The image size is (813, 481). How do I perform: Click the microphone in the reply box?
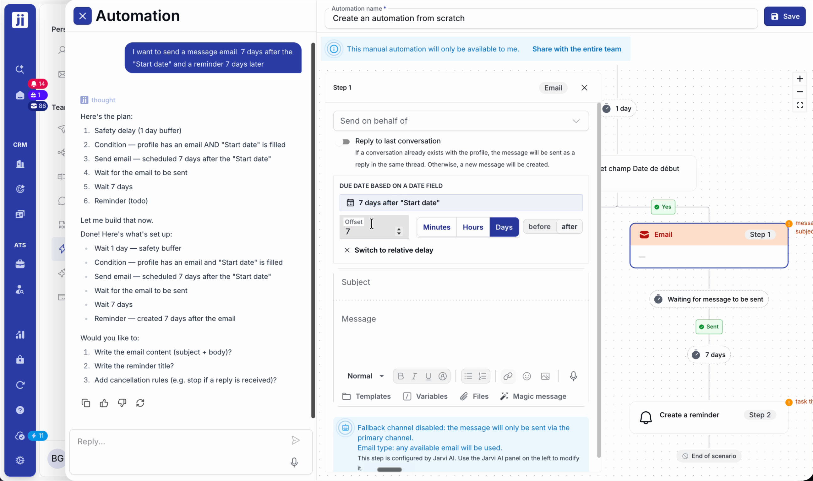coord(294,462)
